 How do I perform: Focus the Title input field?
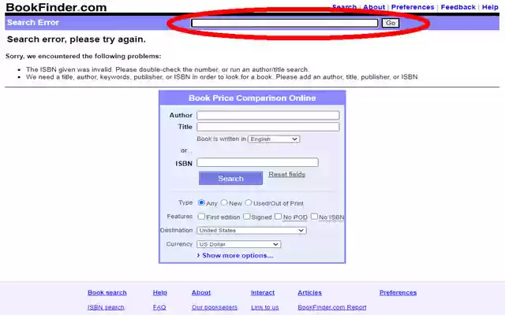click(268, 127)
